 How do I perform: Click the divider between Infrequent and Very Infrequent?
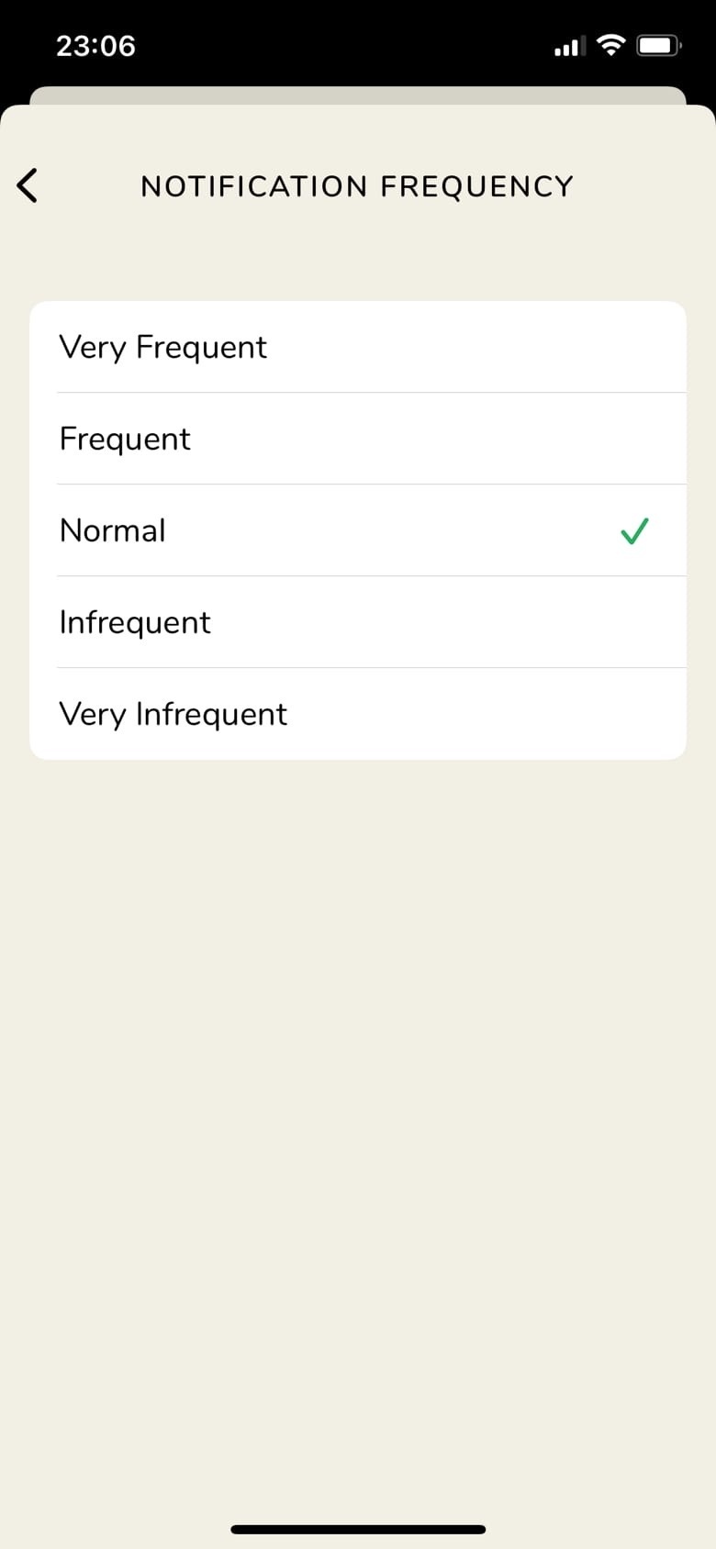[371, 668]
